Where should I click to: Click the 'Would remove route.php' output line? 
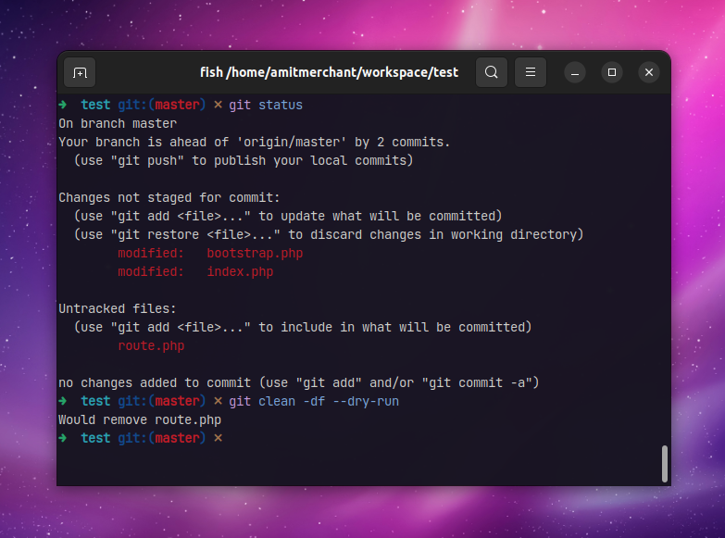click(x=140, y=419)
